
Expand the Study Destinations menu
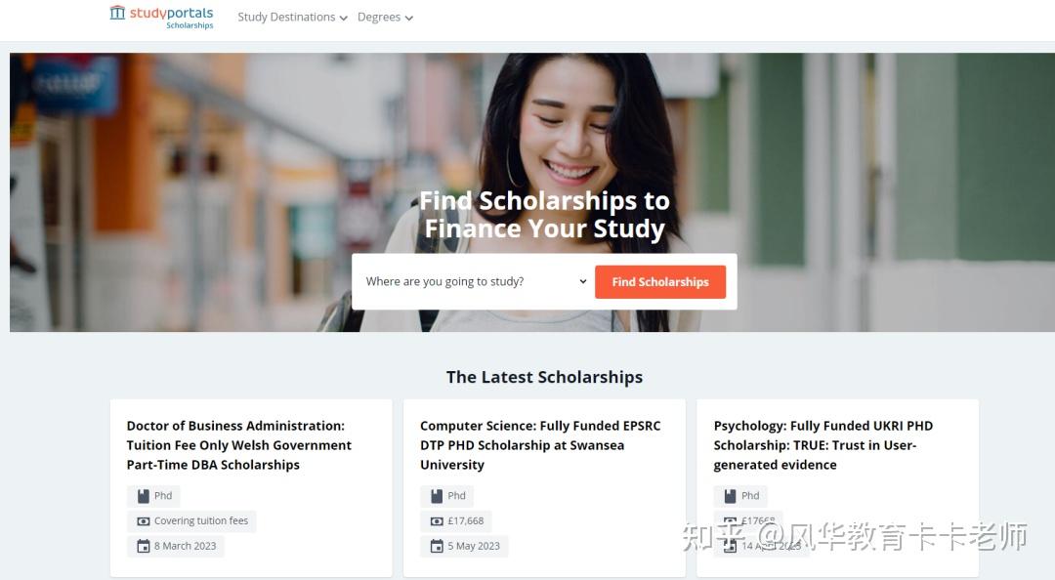tap(292, 18)
